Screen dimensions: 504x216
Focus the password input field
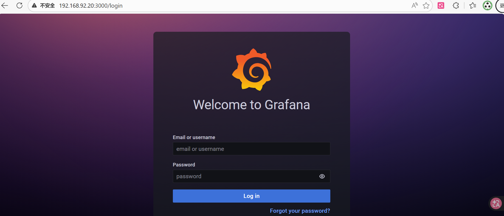pos(244,176)
